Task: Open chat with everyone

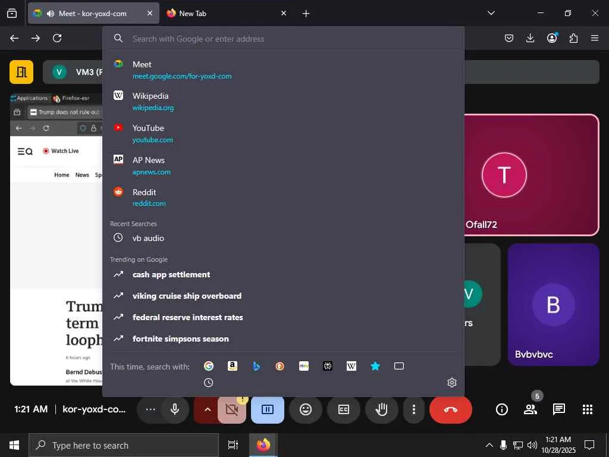Action: (559, 409)
